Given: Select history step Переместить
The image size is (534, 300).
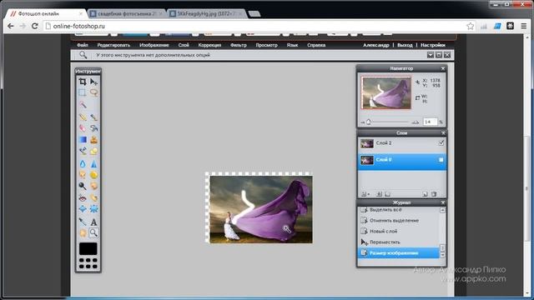Looking at the screenshot, I should (x=400, y=242).
